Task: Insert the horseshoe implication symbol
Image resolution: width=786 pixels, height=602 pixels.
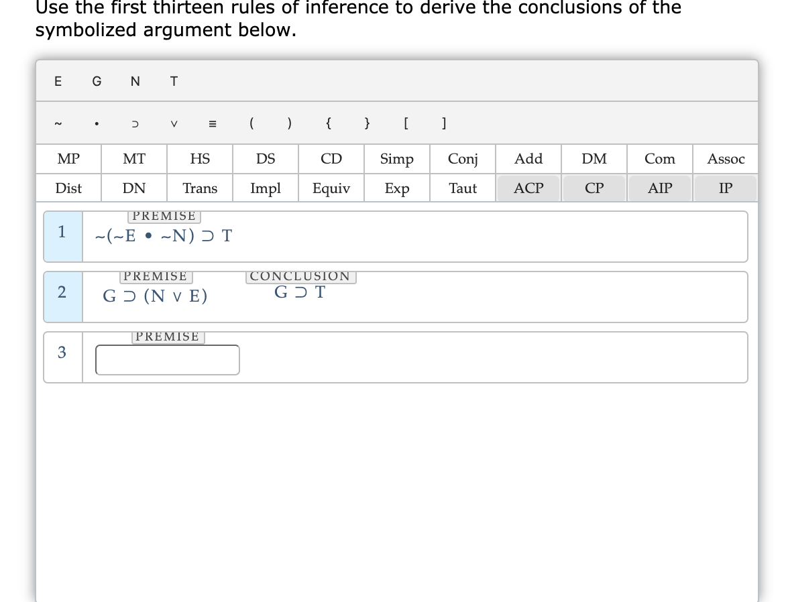Action: pyautogui.click(x=135, y=123)
